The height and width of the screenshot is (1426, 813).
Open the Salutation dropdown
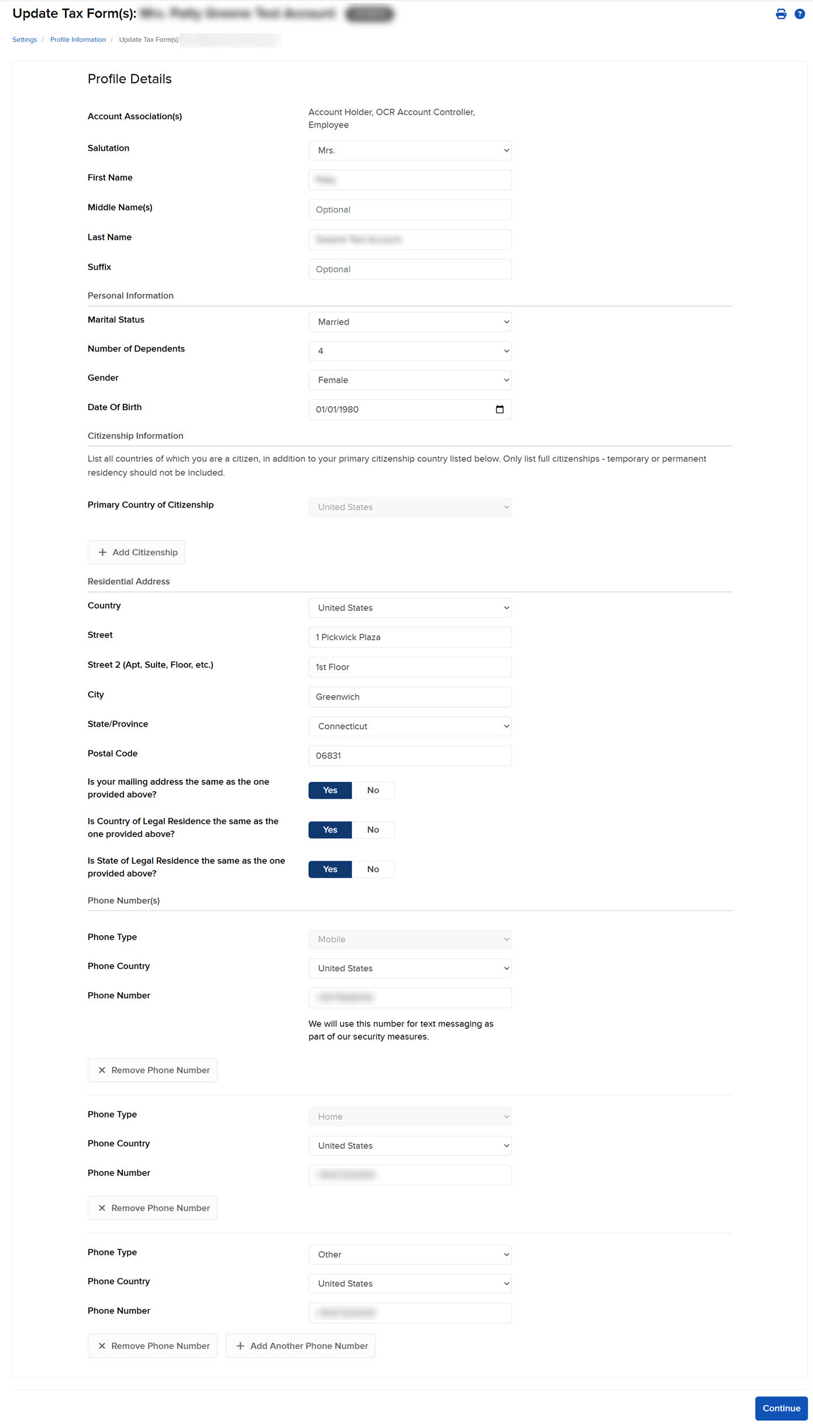(409, 150)
